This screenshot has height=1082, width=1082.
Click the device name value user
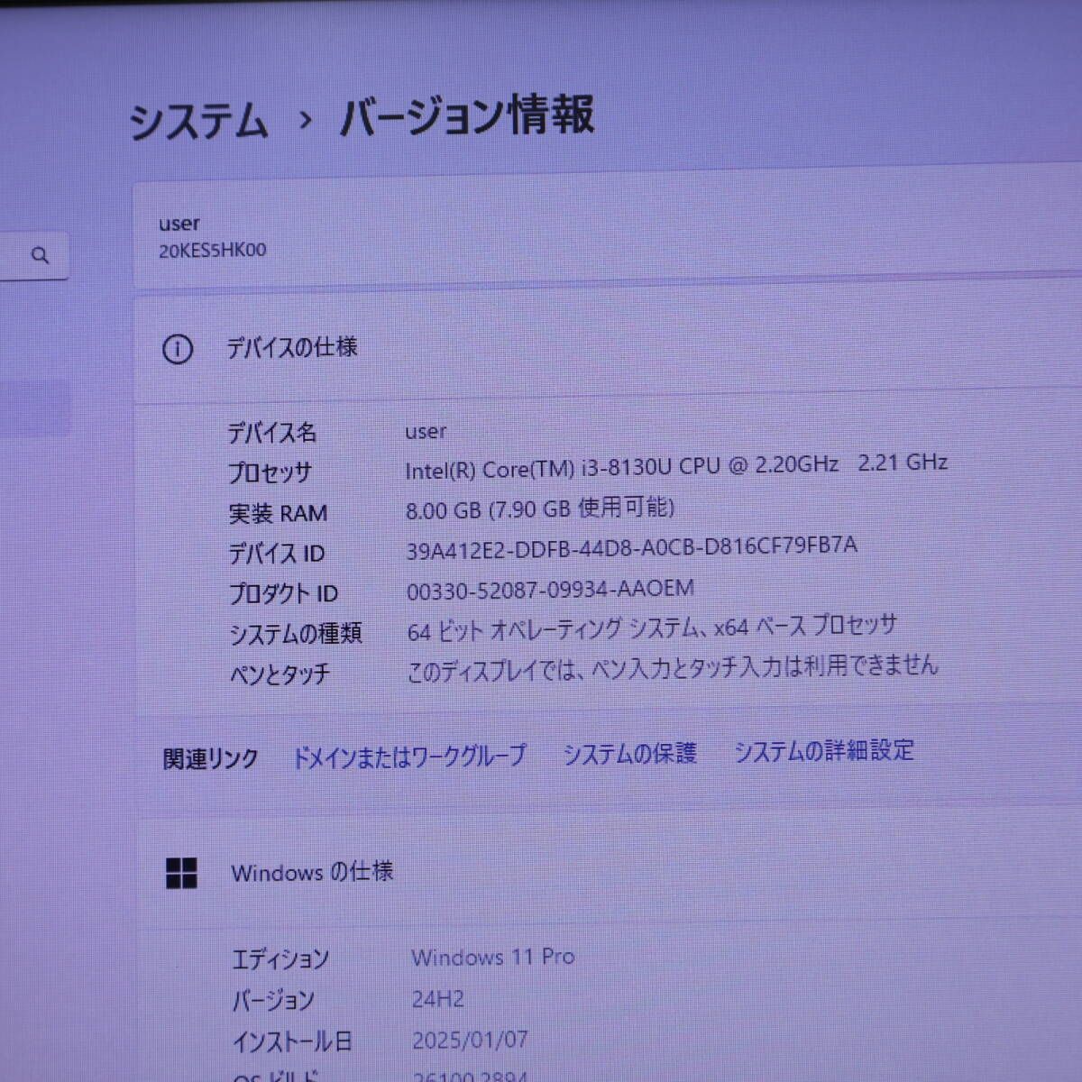click(x=426, y=432)
